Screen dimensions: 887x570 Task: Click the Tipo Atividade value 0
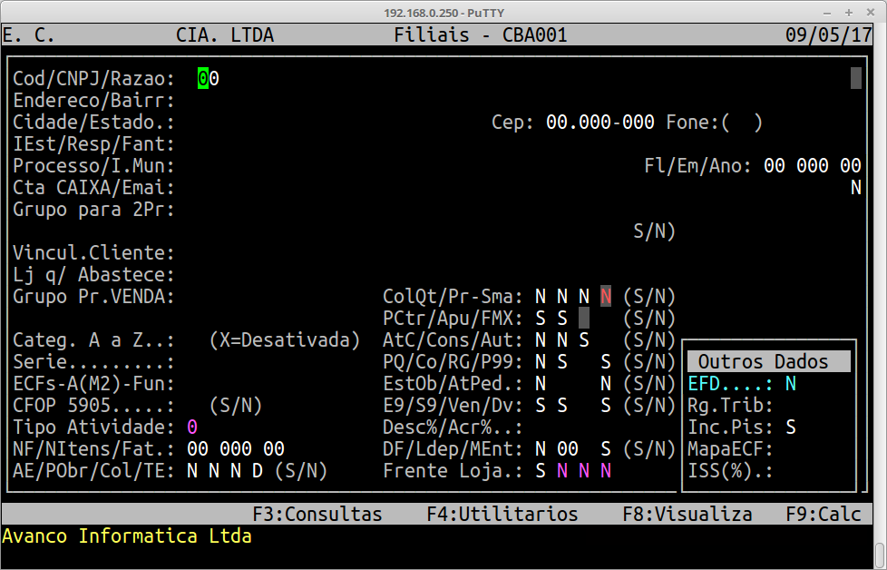click(x=192, y=427)
